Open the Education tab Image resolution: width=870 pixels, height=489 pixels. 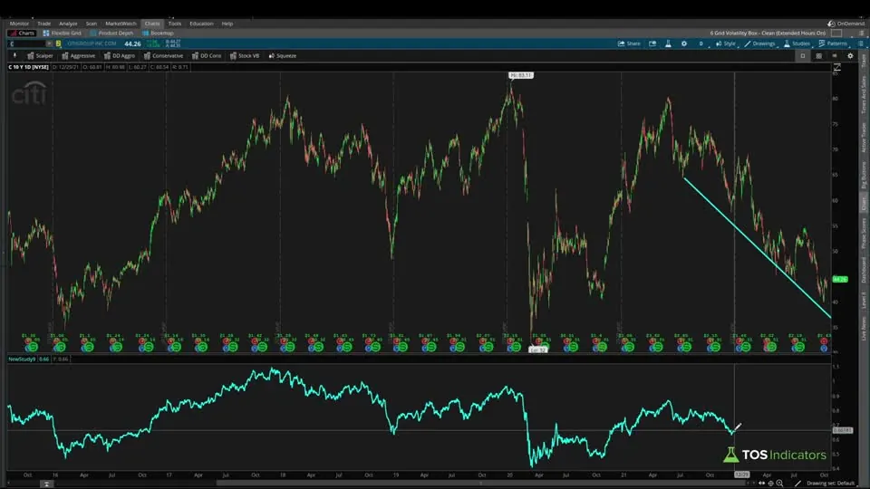201,24
